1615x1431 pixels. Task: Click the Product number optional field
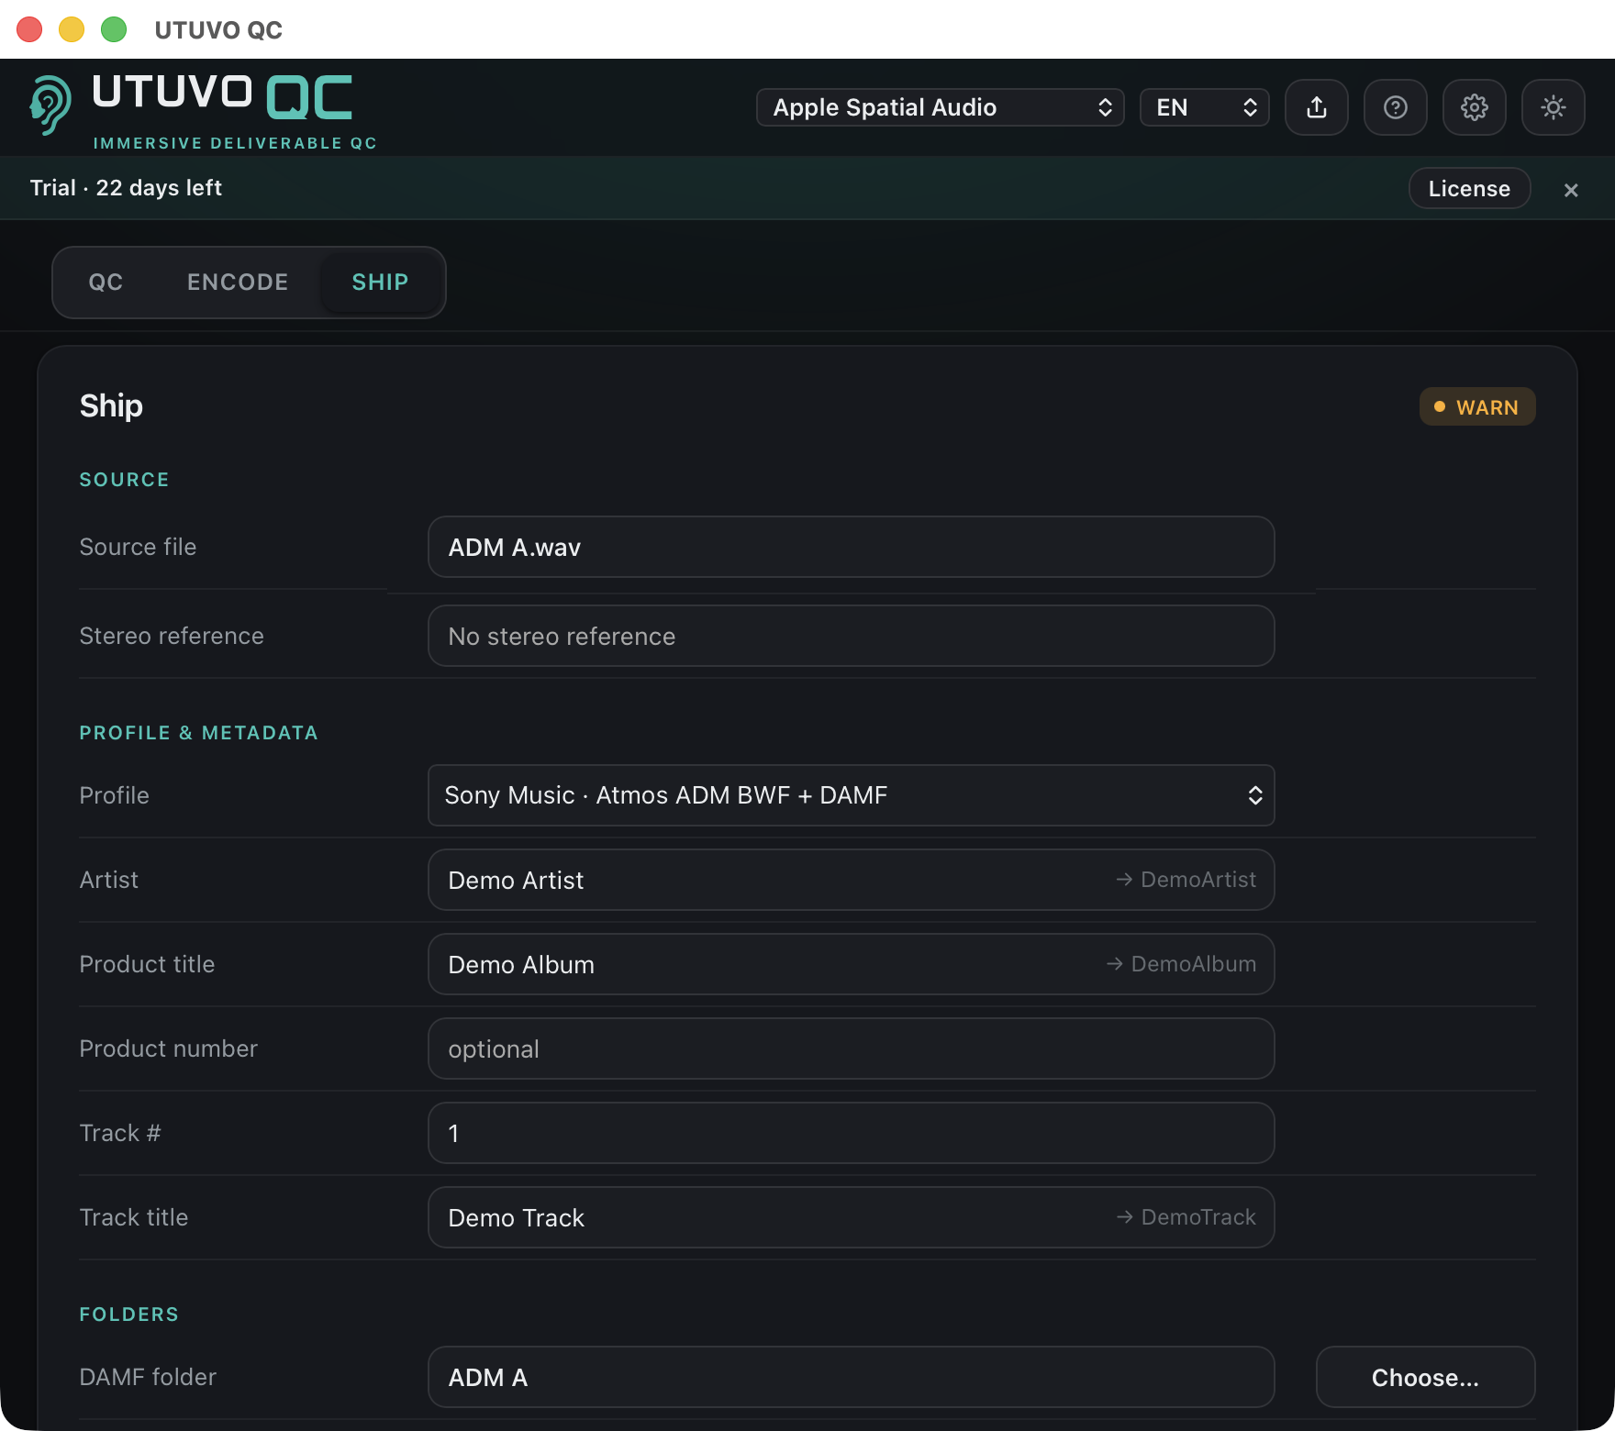pos(852,1048)
